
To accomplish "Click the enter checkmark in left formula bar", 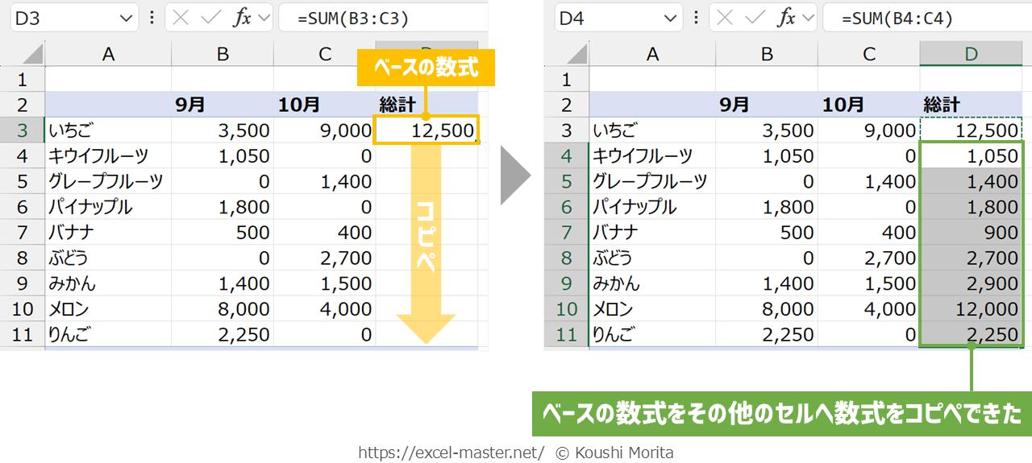I will click(211, 19).
